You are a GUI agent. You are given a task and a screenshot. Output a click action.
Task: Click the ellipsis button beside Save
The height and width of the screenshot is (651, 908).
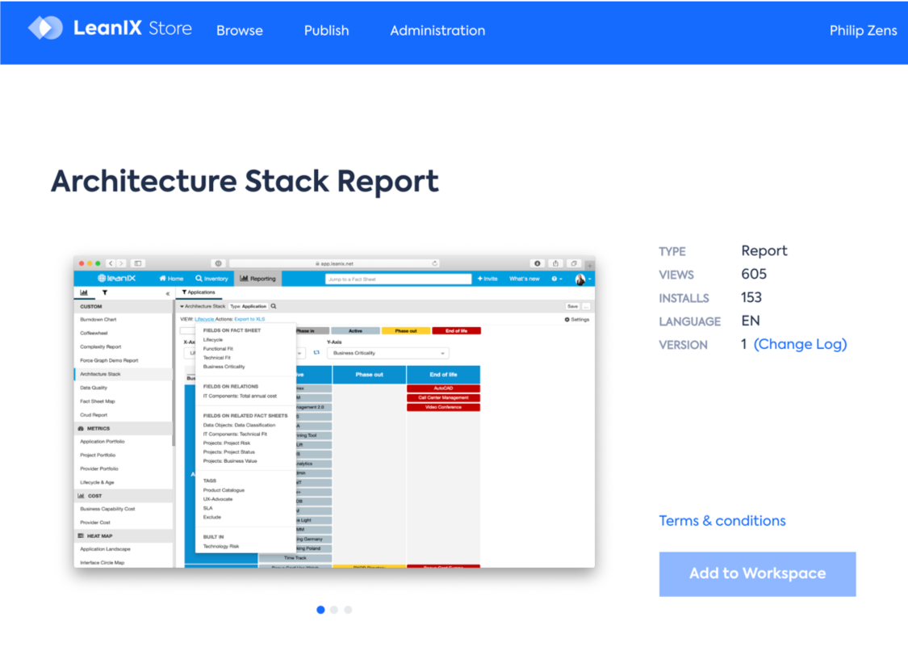pyautogui.click(x=586, y=306)
